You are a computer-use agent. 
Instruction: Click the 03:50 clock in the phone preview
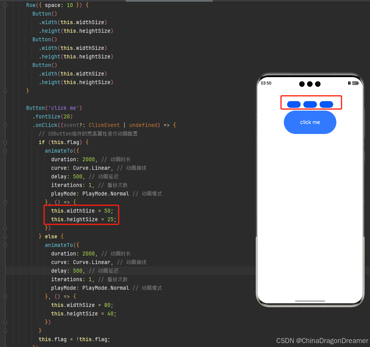(x=266, y=83)
